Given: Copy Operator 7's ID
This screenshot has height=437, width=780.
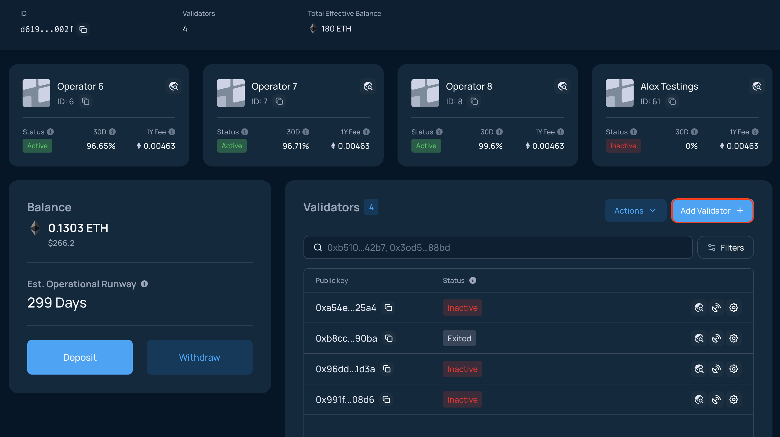Looking at the screenshot, I should (x=279, y=101).
